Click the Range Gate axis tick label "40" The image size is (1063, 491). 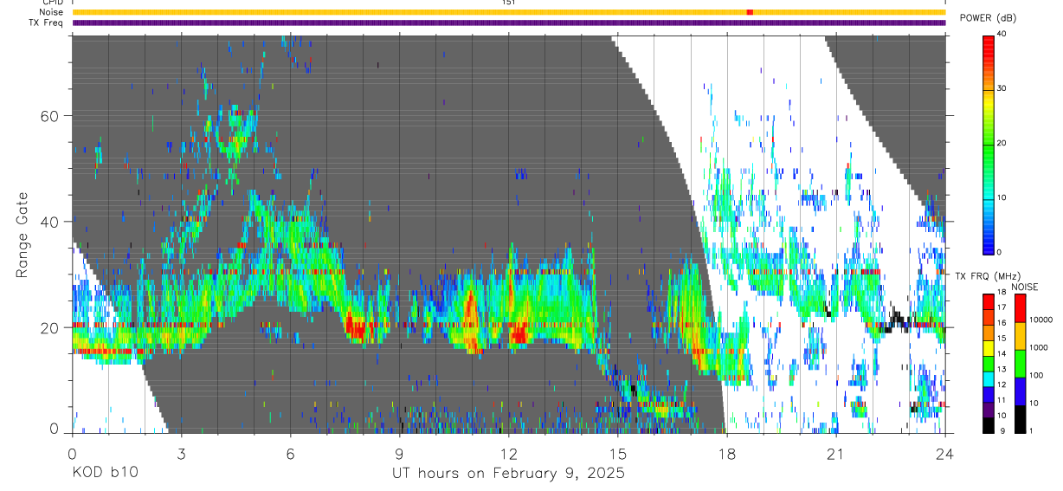click(x=49, y=222)
